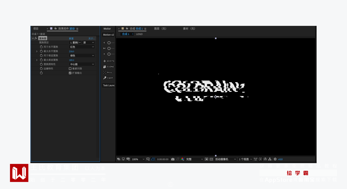Open the 100% magnification dropdown

[x=138, y=159]
